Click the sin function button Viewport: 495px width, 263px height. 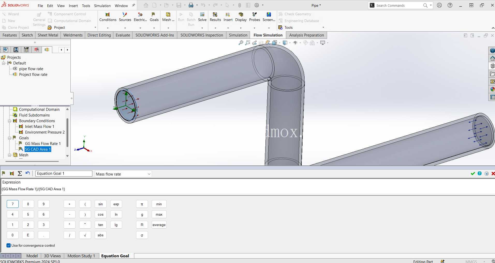(x=100, y=204)
